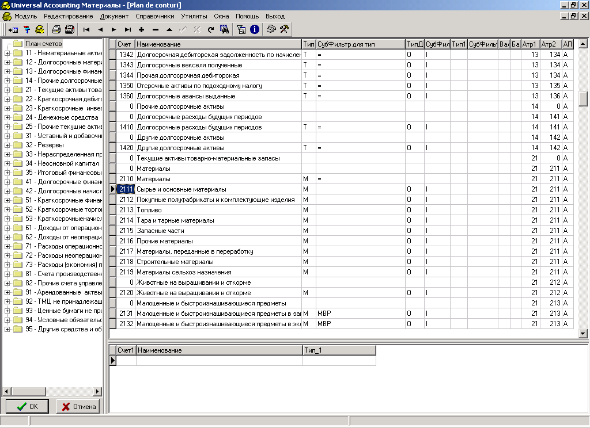Click the OK button
The height and width of the screenshot is (428, 590).
click(28, 406)
